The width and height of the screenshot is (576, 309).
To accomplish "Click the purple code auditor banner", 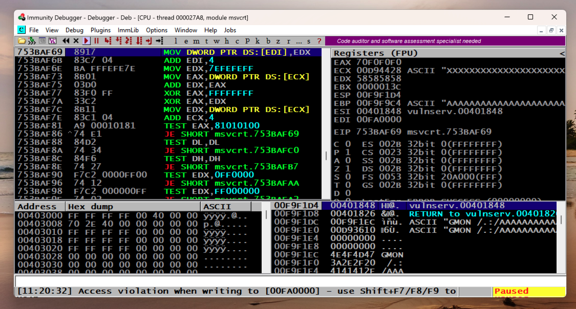I will point(445,41).
